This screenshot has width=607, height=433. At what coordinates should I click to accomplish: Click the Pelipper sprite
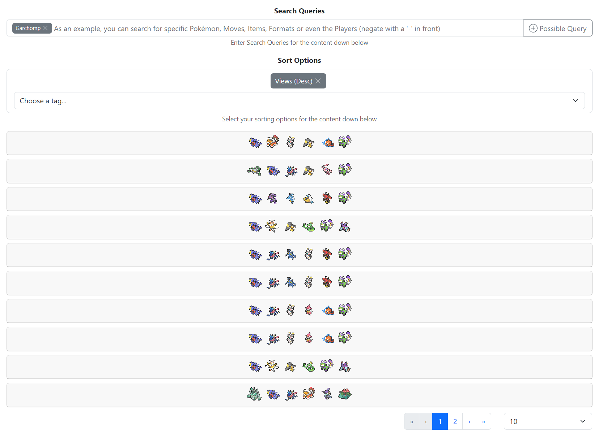pyautogui.click(x=309, y=199)
